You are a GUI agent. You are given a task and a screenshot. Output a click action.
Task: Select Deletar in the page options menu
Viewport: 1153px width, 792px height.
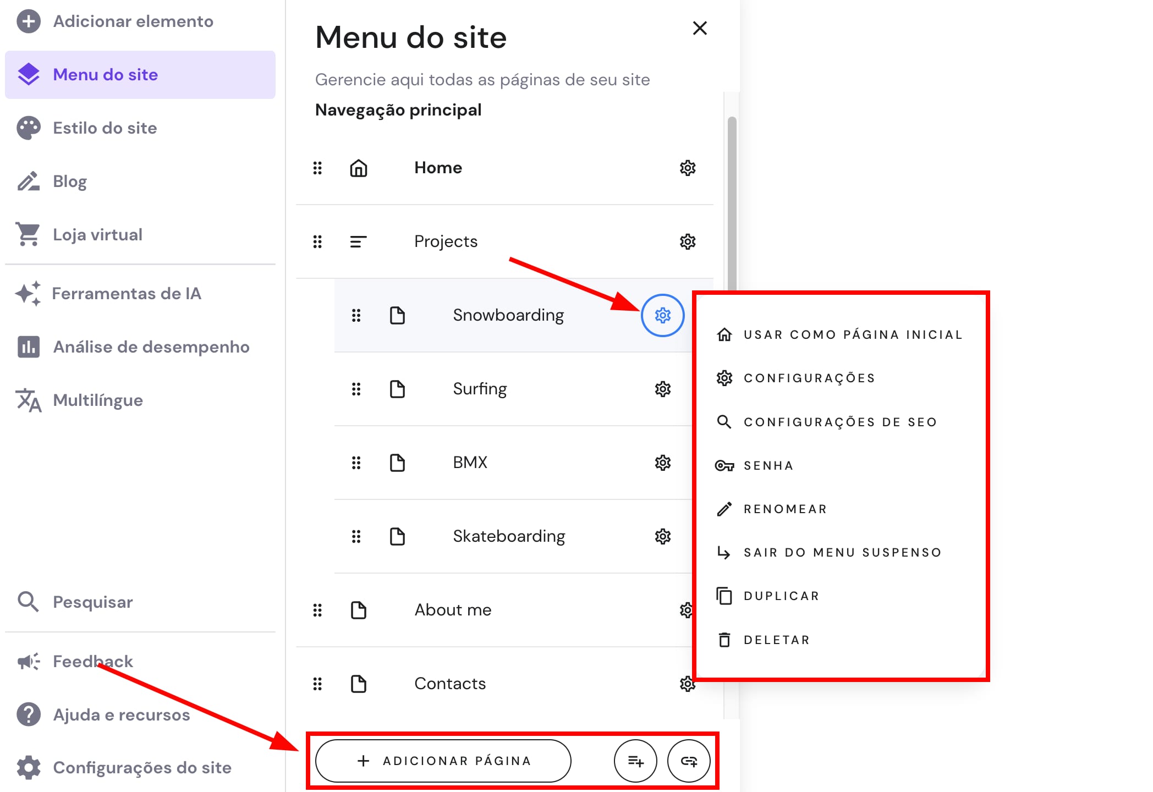point(776,639)
